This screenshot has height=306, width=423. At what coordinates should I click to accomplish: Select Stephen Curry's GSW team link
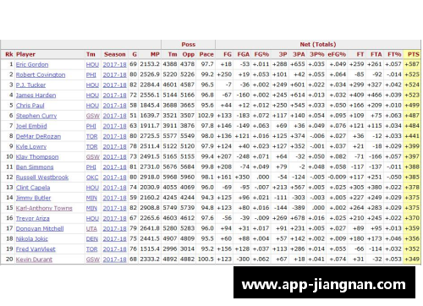tap(92, 116)
